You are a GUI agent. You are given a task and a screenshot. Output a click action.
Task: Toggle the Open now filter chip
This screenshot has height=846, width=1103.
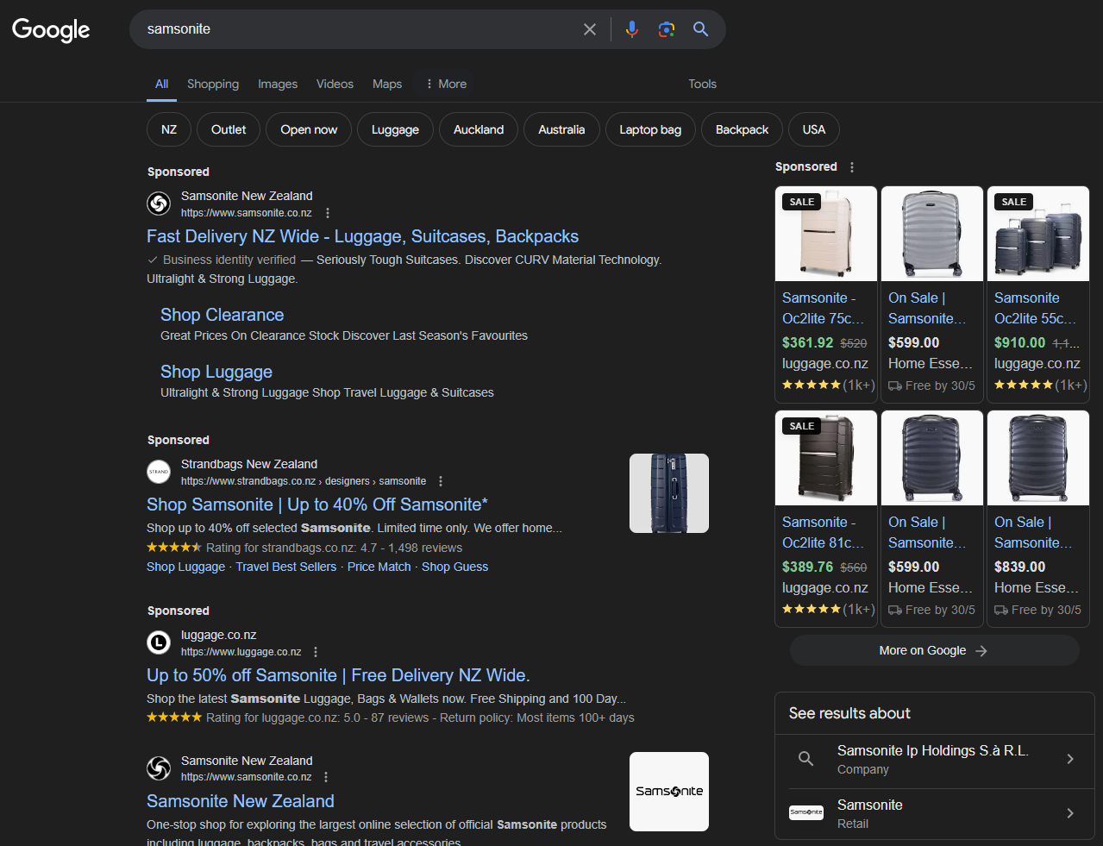309,129
